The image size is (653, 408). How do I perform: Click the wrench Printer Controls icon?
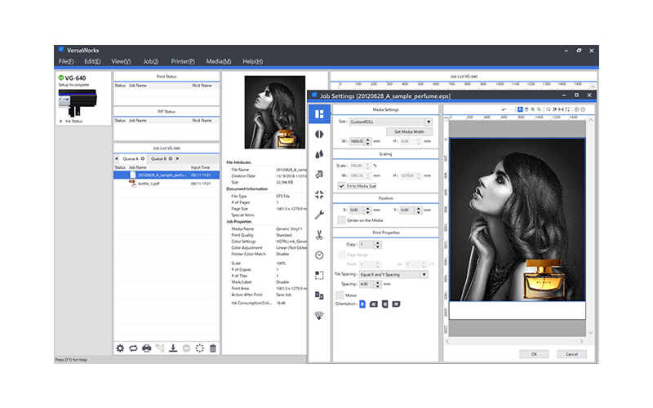pos(319,215)
